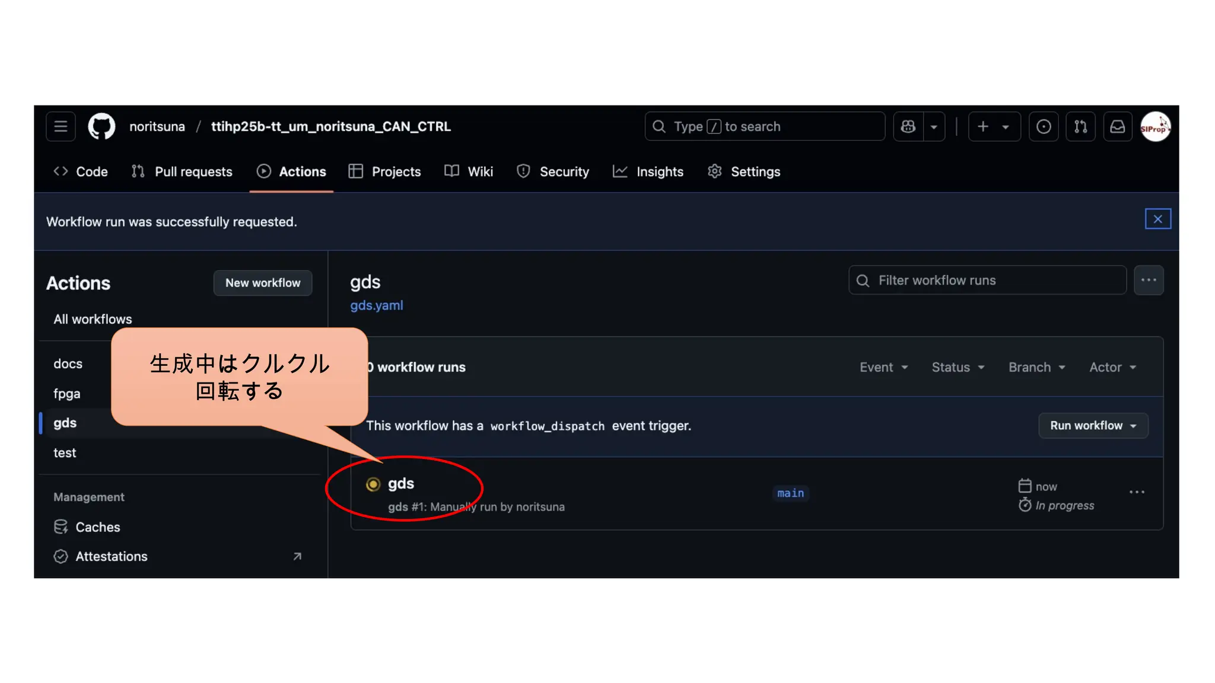Click the GitHub Octocat logo
Image resolution: width=1215 pixels, height=683 pixels.
tap(101, 126)
